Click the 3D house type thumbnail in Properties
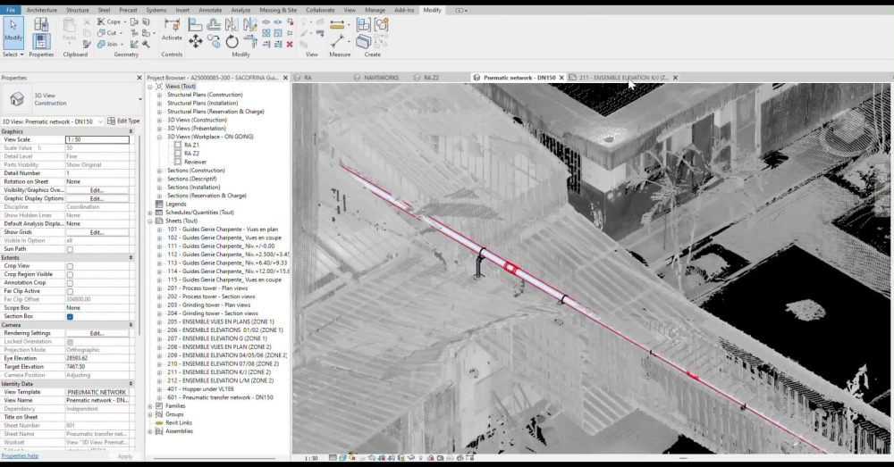Screen dimensions: 894x467 [x=17, y=99]
